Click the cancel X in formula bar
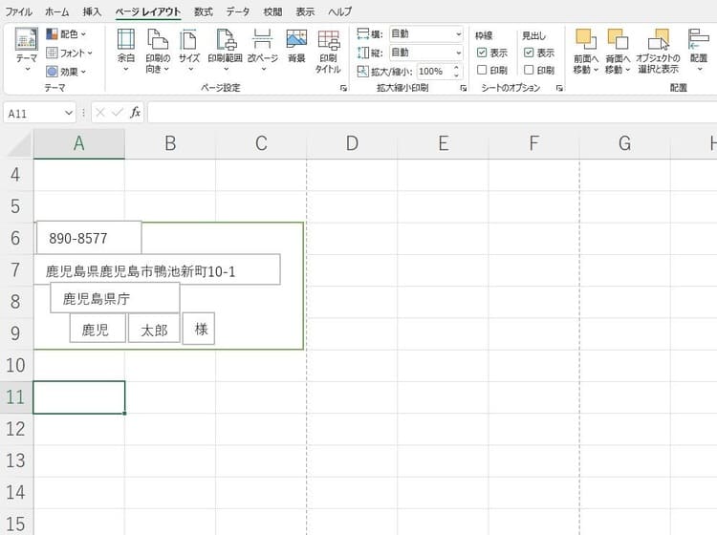The image size is (717, 535). (100, 113)
